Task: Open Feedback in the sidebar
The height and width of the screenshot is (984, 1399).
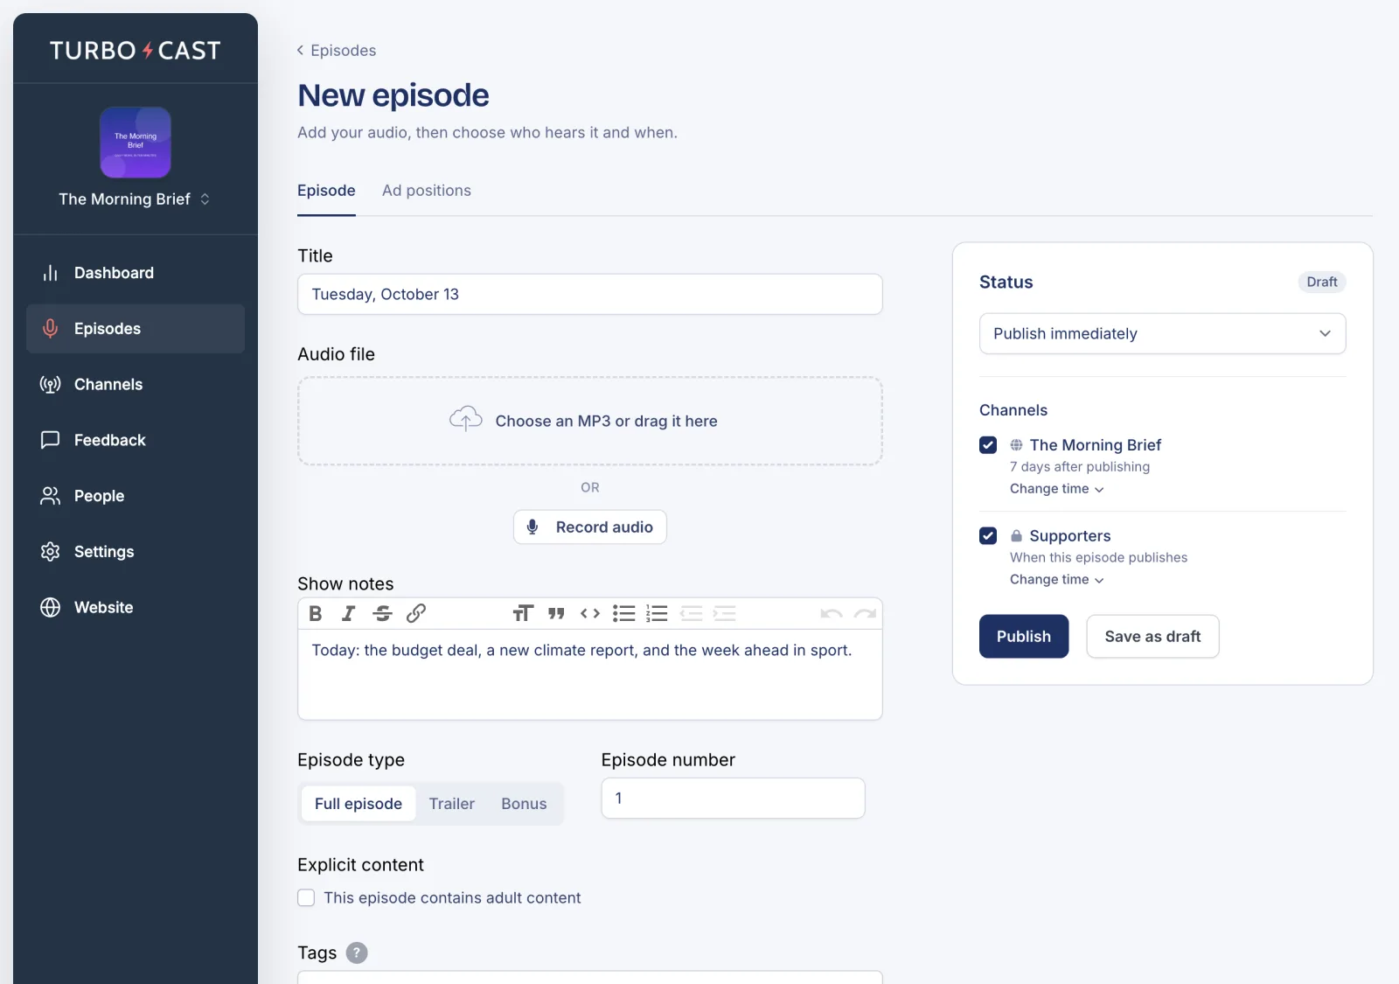Action: 136,440
